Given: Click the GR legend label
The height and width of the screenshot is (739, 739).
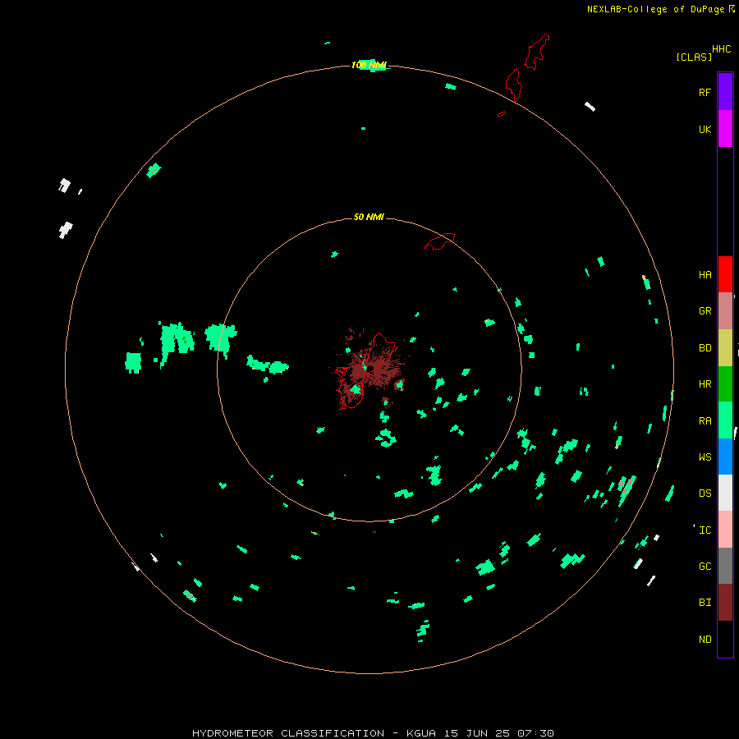Looking at the screenshot, I should tap(705, 310).
